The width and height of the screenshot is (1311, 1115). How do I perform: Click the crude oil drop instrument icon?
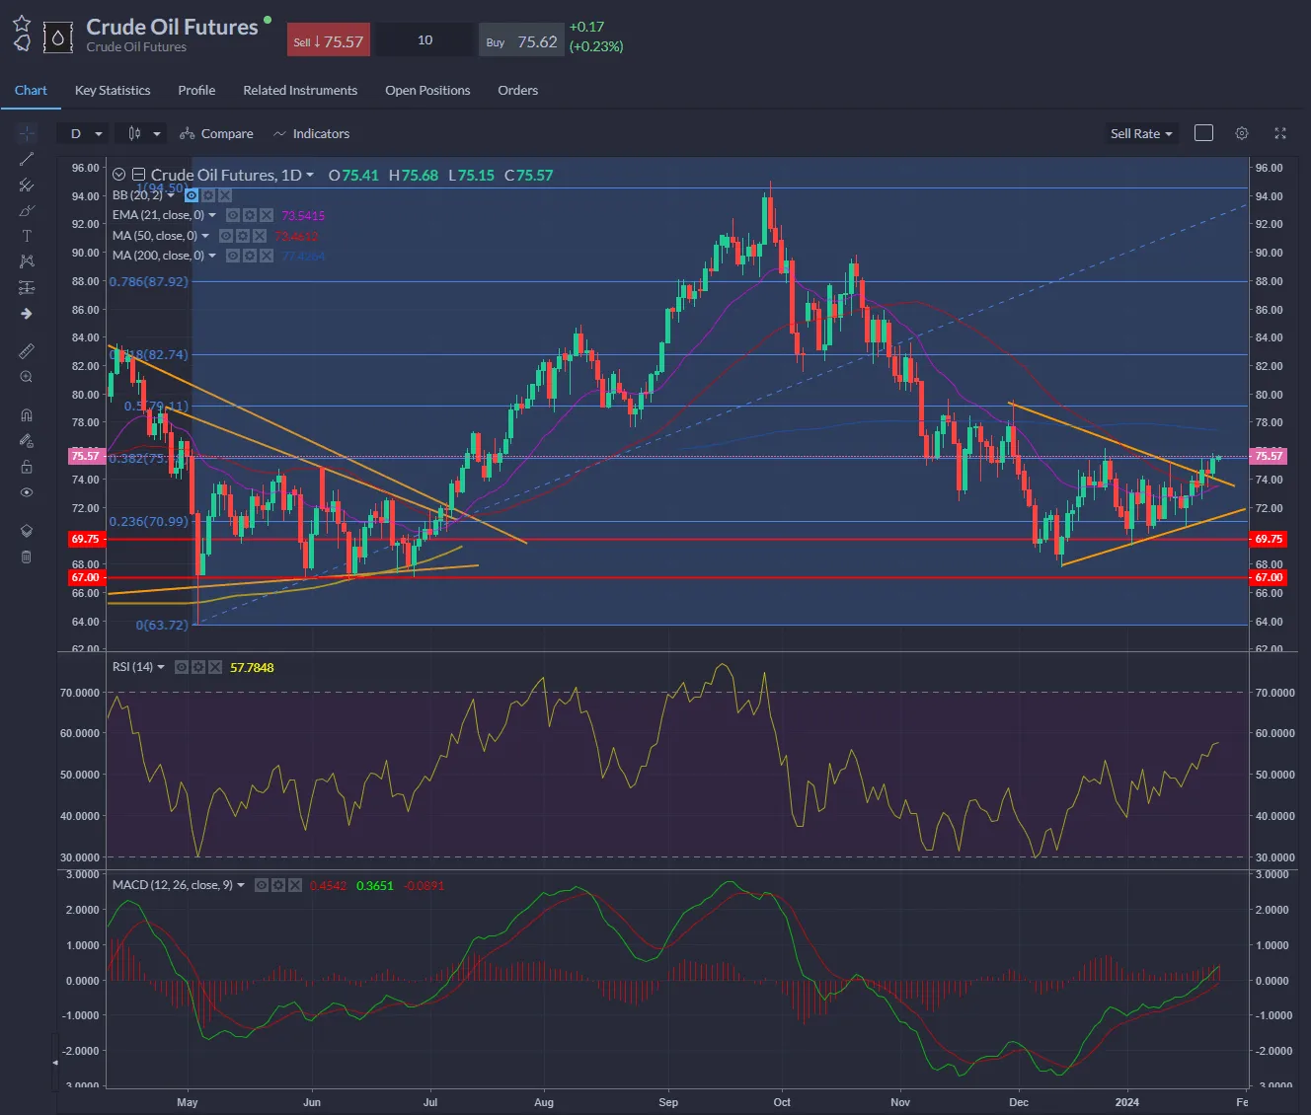tap(58, 38)
